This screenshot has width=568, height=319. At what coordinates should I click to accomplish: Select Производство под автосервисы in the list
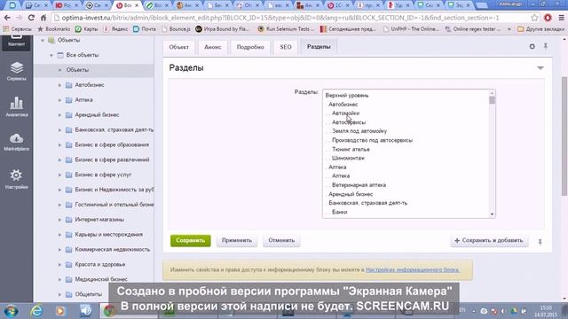pos(372,140)
